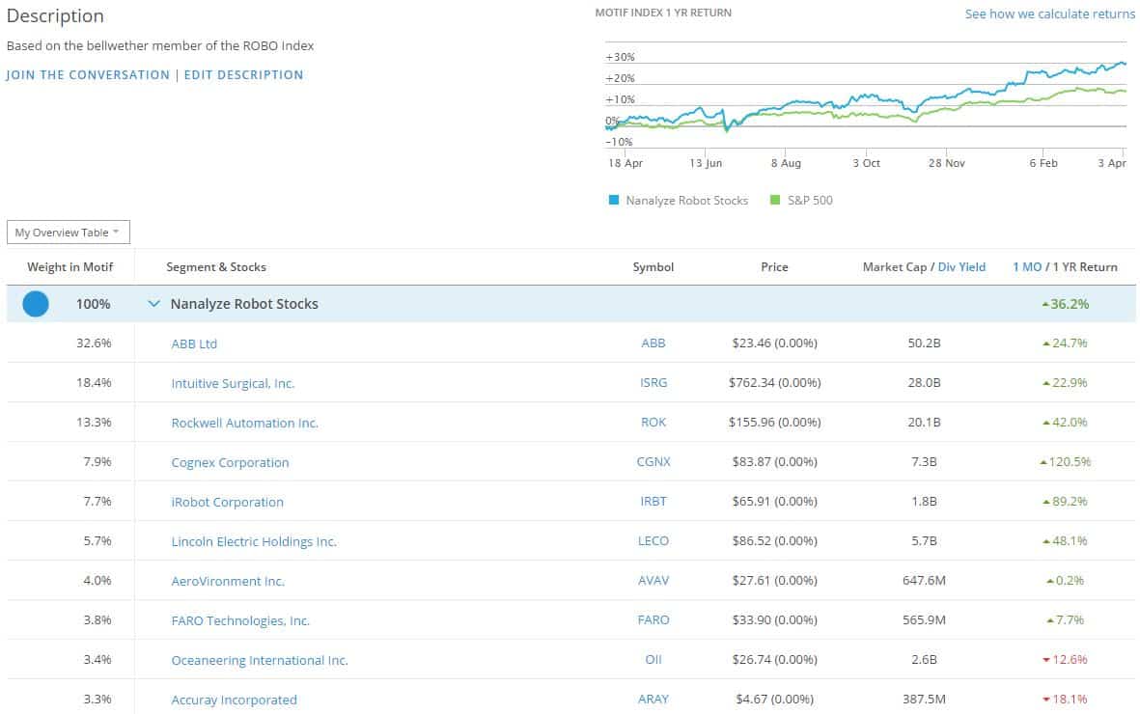
Task: Click the Price column header
Action: (774, 267)
